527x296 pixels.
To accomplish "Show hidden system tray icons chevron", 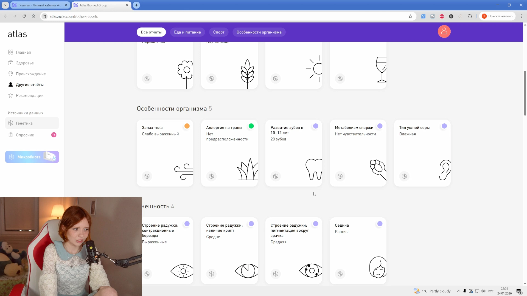I will click(x=458, y=291).
